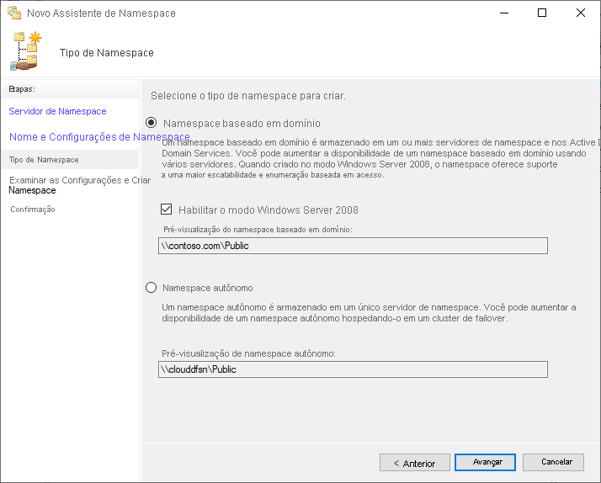
Task: Click the title bar window icon
Action: click(14, 13)
